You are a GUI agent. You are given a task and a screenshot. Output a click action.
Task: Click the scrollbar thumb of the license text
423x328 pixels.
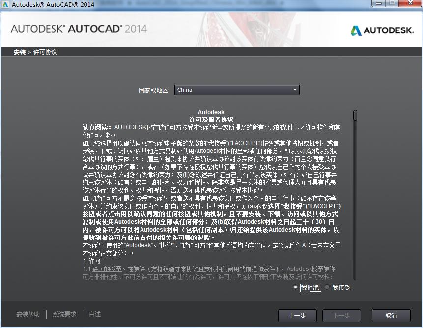click(354, 116)
